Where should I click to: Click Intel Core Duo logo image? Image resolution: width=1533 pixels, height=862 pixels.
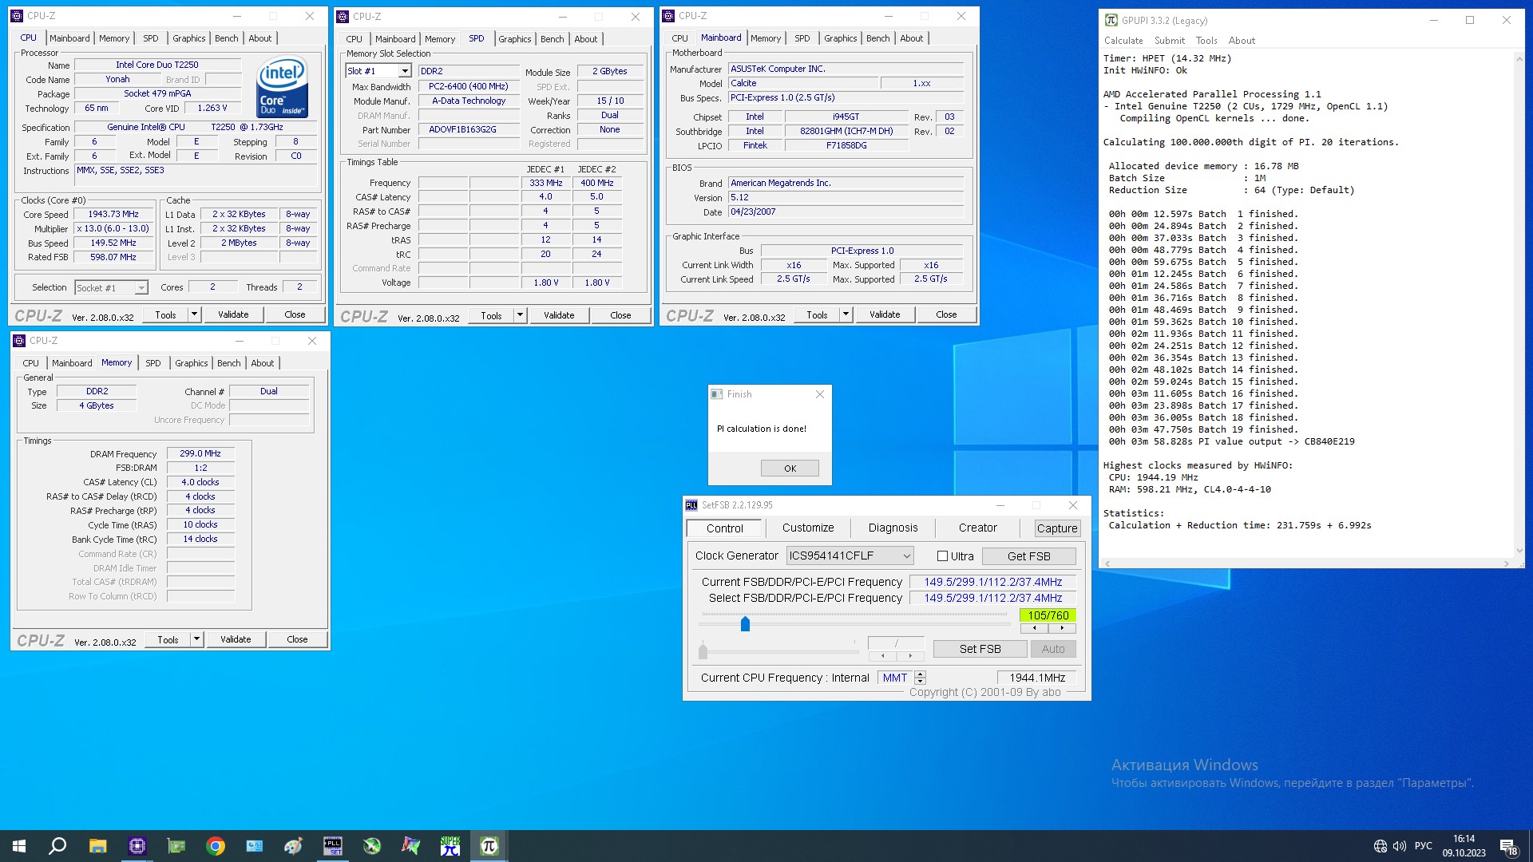point(283,86)
